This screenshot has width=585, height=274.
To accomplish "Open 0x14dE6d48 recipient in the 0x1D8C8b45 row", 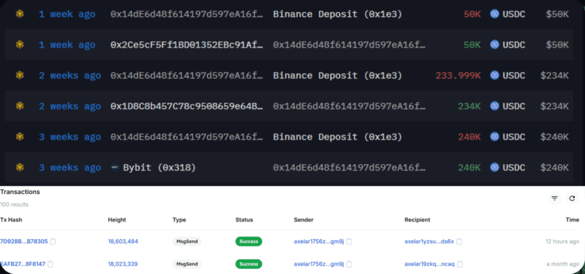I will tap(349, 106).
